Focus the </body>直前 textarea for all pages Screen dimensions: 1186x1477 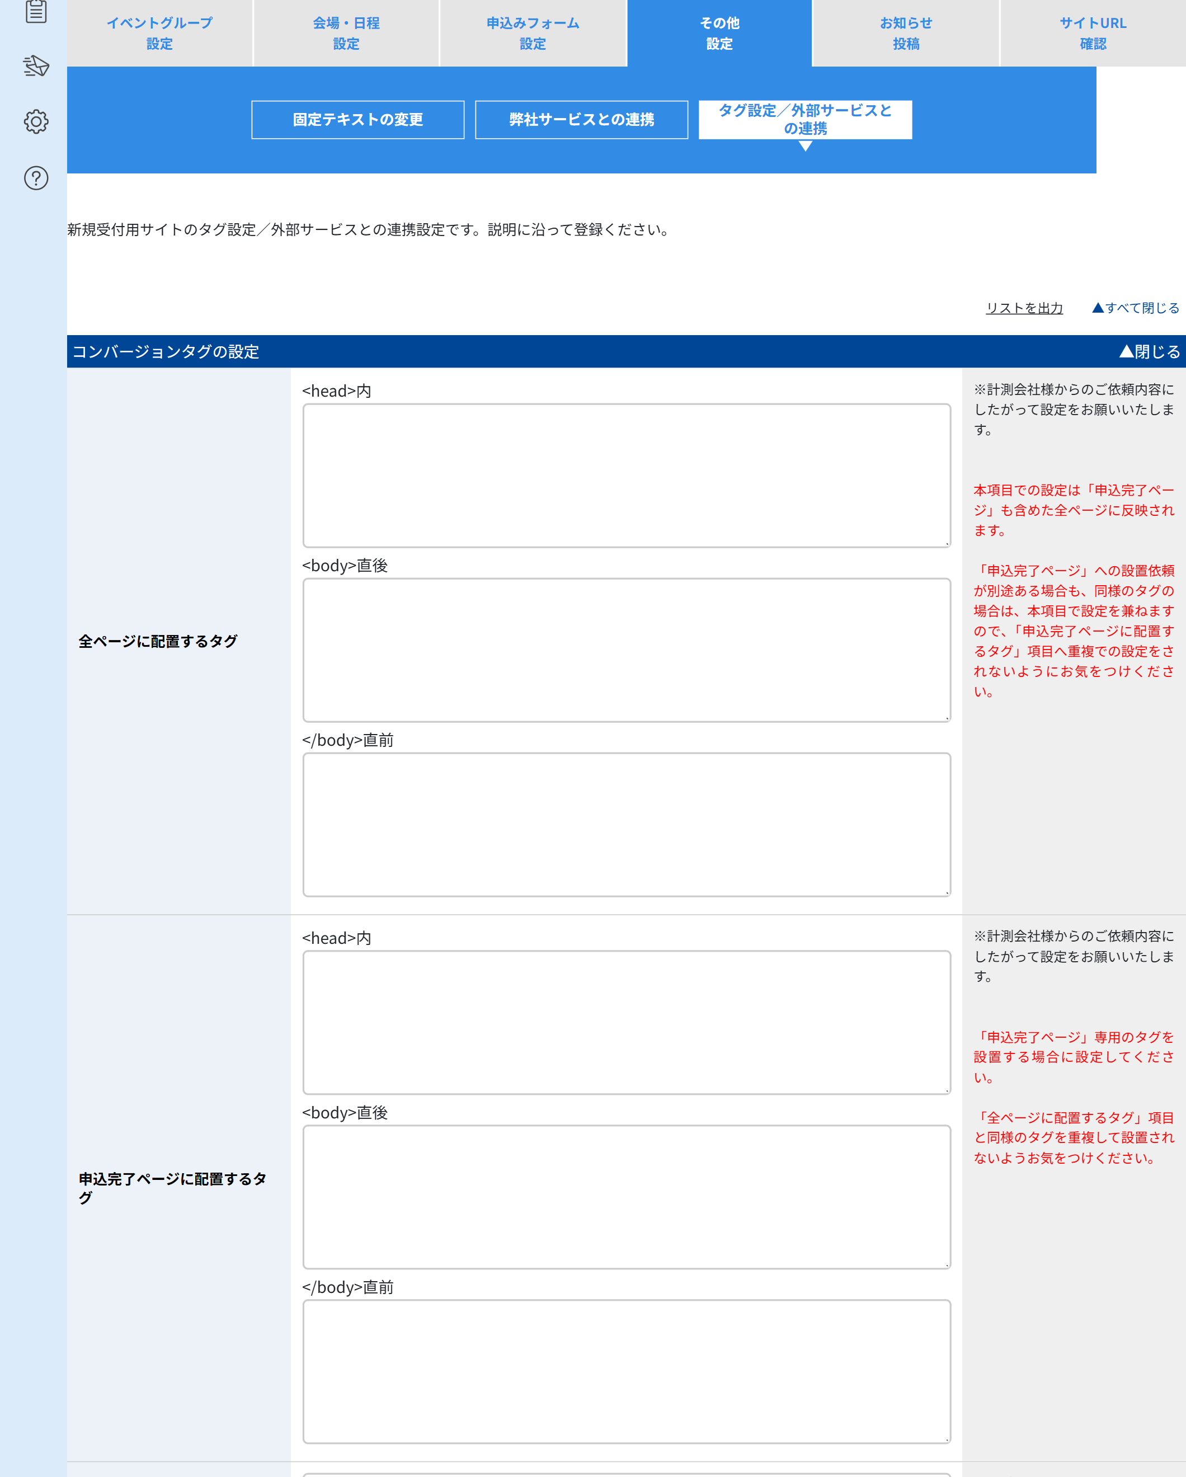[626, 825]
